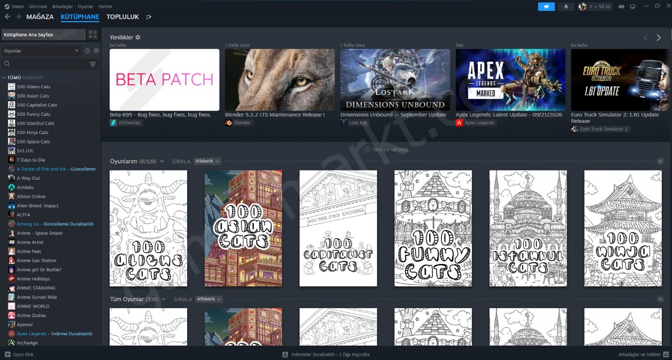Viewport: 672px width, 360px height.
Task: Collapse the TÜMÜ games category
Action: pyautogui.click(x=4, y=78)
